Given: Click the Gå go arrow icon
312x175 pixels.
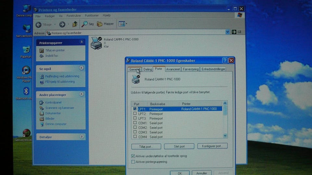Looking at the screenshot, I should (234, 32).
